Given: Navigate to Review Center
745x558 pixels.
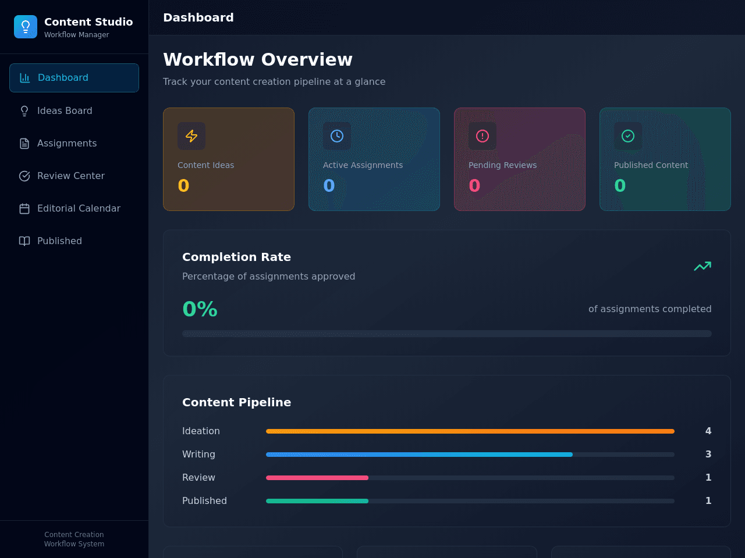Looking at the screenshot, I should (74, 176).
